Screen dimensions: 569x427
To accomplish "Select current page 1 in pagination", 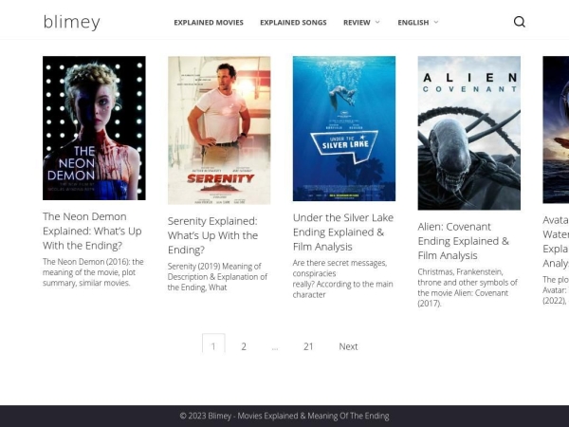I will 213,345.
